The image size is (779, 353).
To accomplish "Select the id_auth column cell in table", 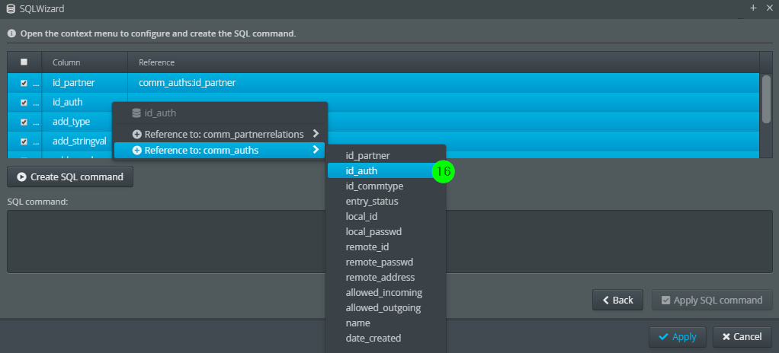I will [85, 103].
